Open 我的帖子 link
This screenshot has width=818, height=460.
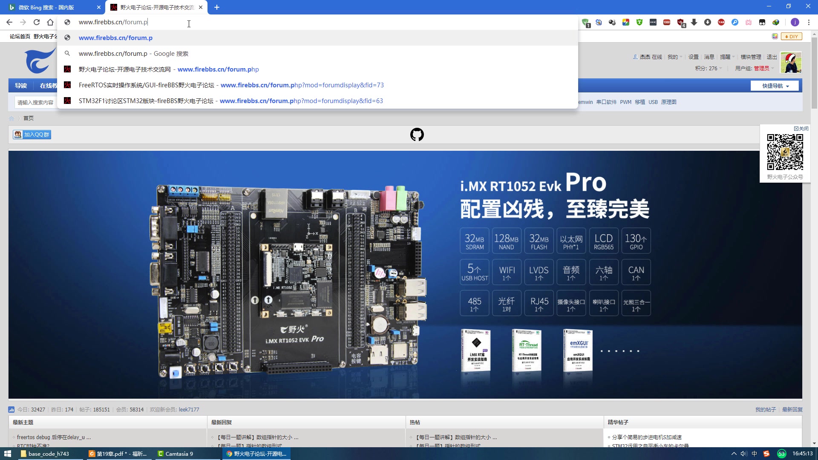[766, 410]
